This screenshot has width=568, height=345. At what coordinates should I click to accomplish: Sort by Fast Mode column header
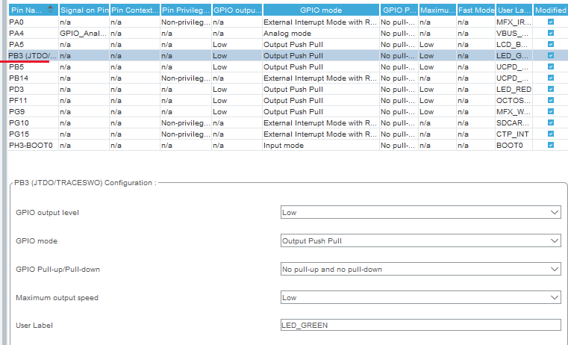[x=476, y=10]
